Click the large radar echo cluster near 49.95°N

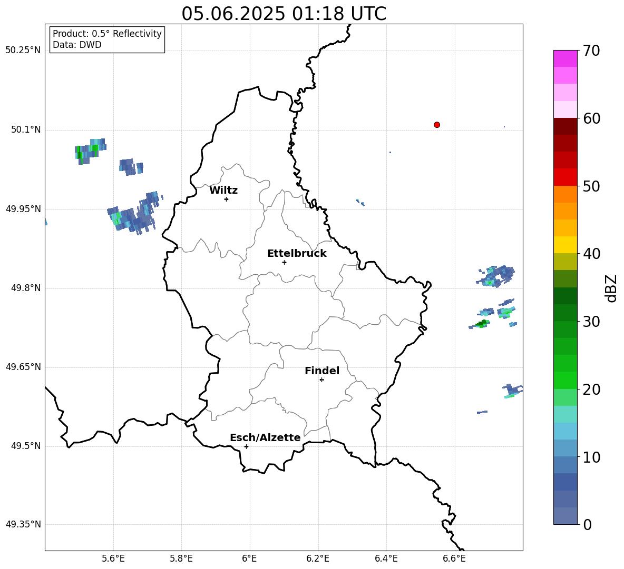[134, 213]
